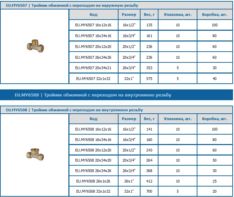Click the Вес, г header in the EU.MY6508 table
This screenshot has height=197, width=234.
(x=149, y=119)
